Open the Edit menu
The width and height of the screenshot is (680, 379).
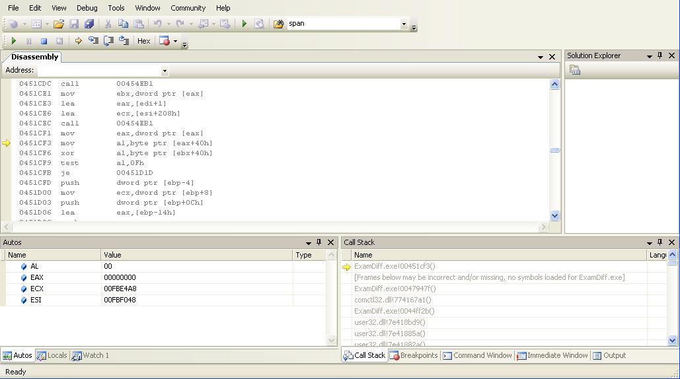click(x=34, y=8)
